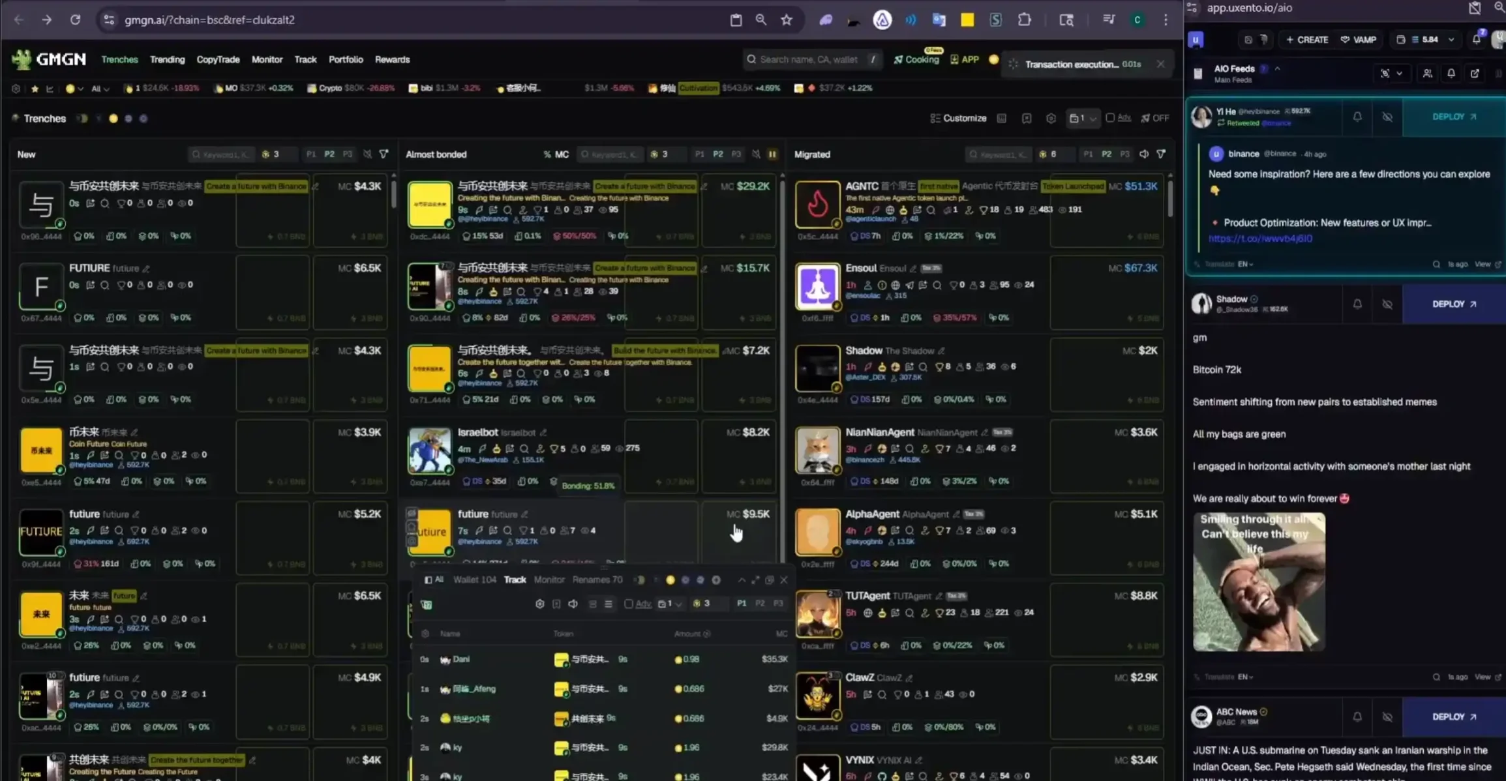
Task: Click the Migrated column sound icon
Action: point(1144,155)
